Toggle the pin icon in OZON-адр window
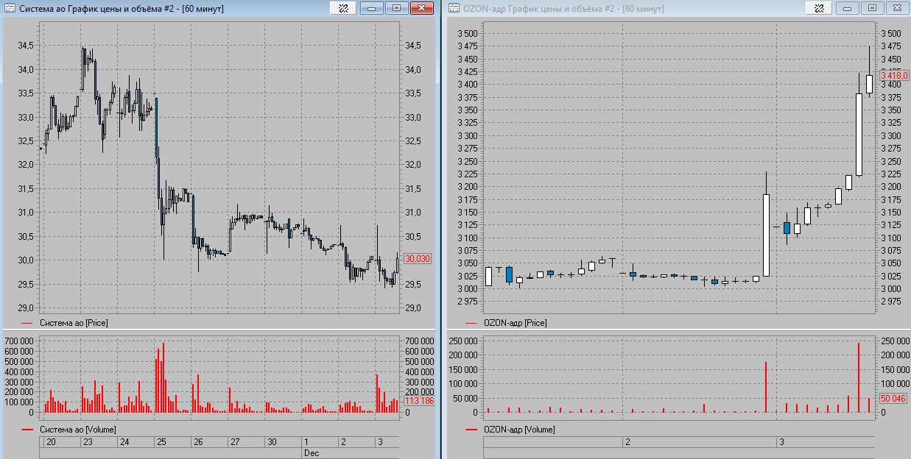Image resolution: width=911 pixels, height=459 pixels. (820, 8)
